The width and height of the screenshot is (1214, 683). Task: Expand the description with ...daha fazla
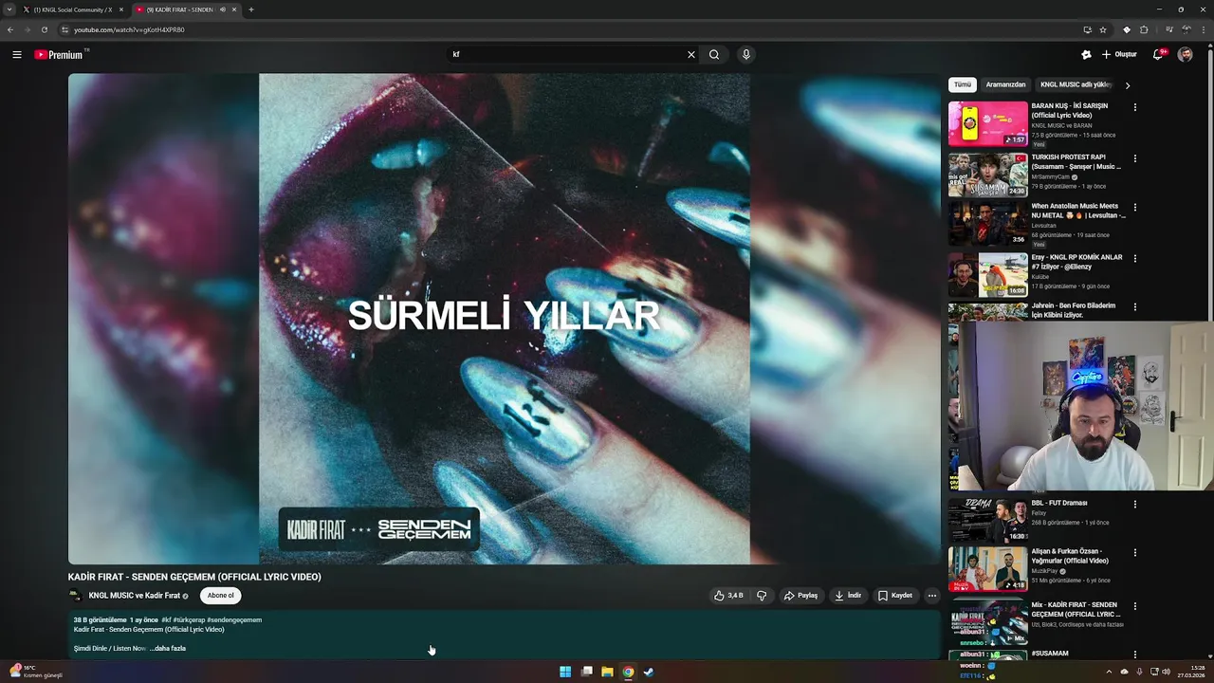click(168, 649)
